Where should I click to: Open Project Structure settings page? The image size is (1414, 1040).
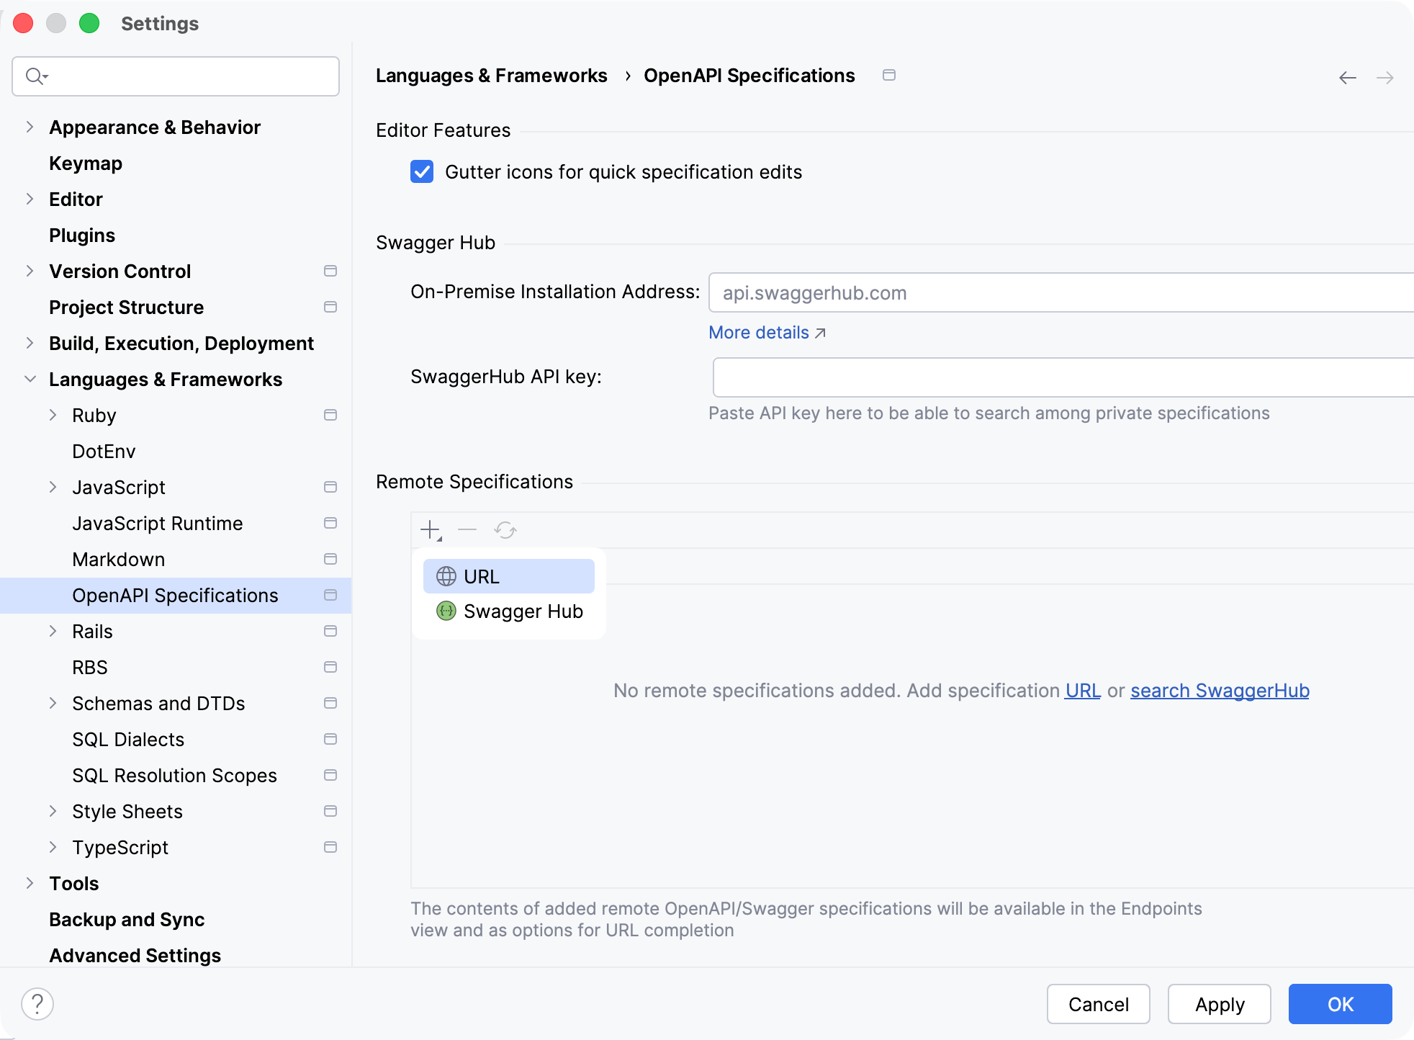(x=127, y=308)
